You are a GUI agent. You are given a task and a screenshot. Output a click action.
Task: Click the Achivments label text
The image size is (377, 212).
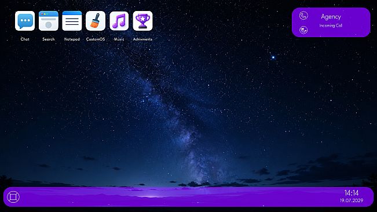(x=142, y=39)
